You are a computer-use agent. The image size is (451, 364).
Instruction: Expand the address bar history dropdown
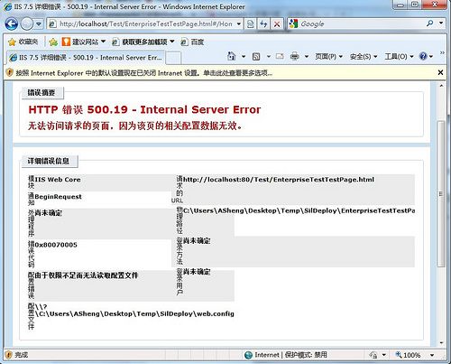pos(239,23)
